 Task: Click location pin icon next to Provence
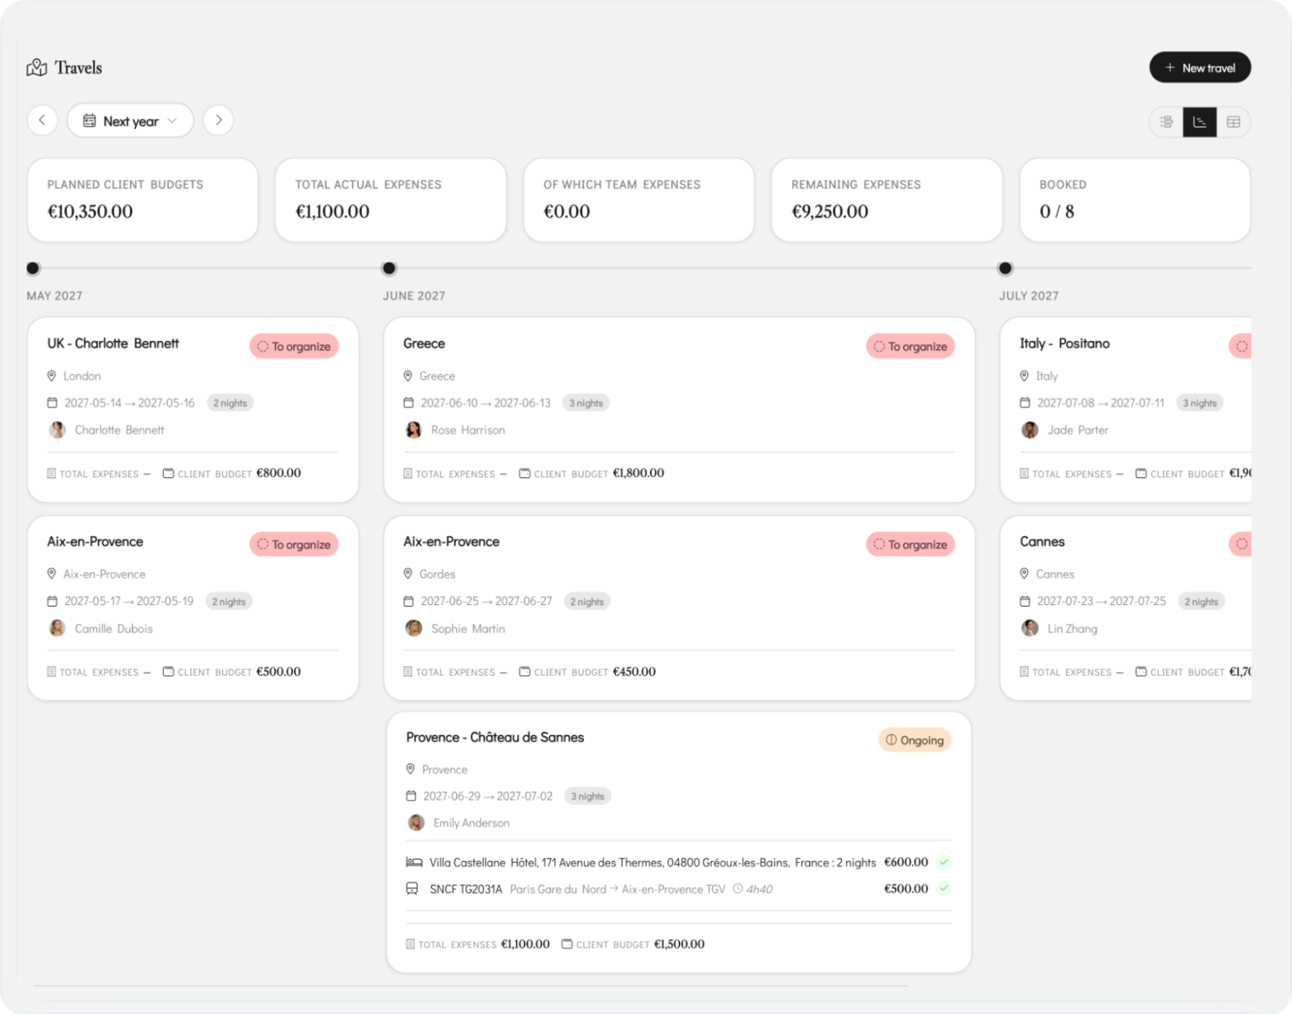point(410,769)
